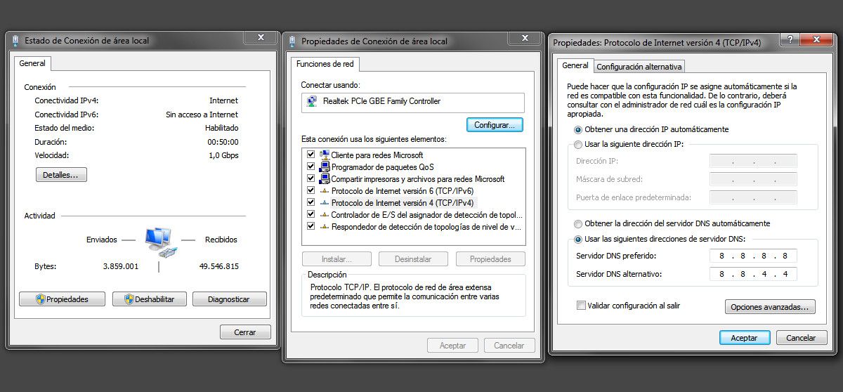Click the Detalles... button
The width and height of the screenshot is (843, 392).
click(x=61, y=175)
